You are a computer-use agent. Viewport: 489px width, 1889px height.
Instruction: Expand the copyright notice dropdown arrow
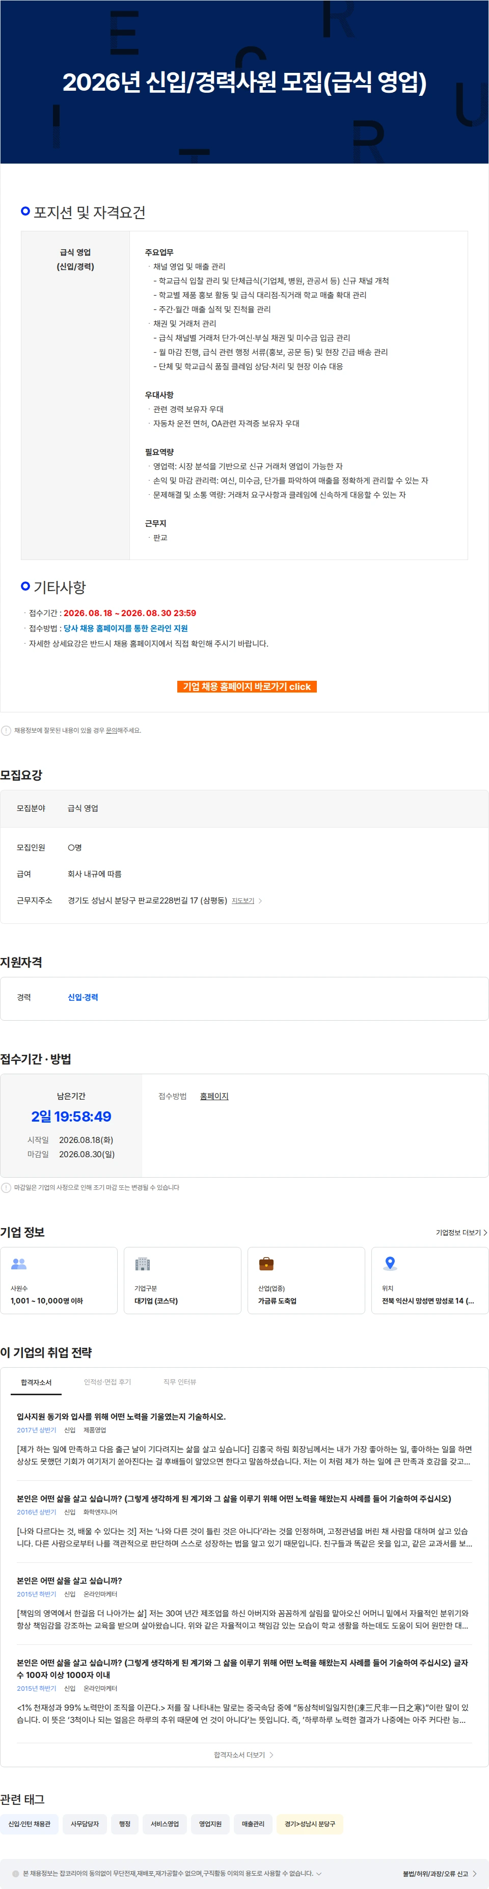319,1874
